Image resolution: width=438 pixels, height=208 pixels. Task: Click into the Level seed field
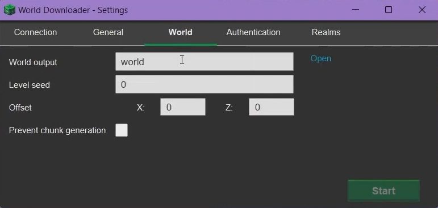pyautogui.click(x=205, y=84)
